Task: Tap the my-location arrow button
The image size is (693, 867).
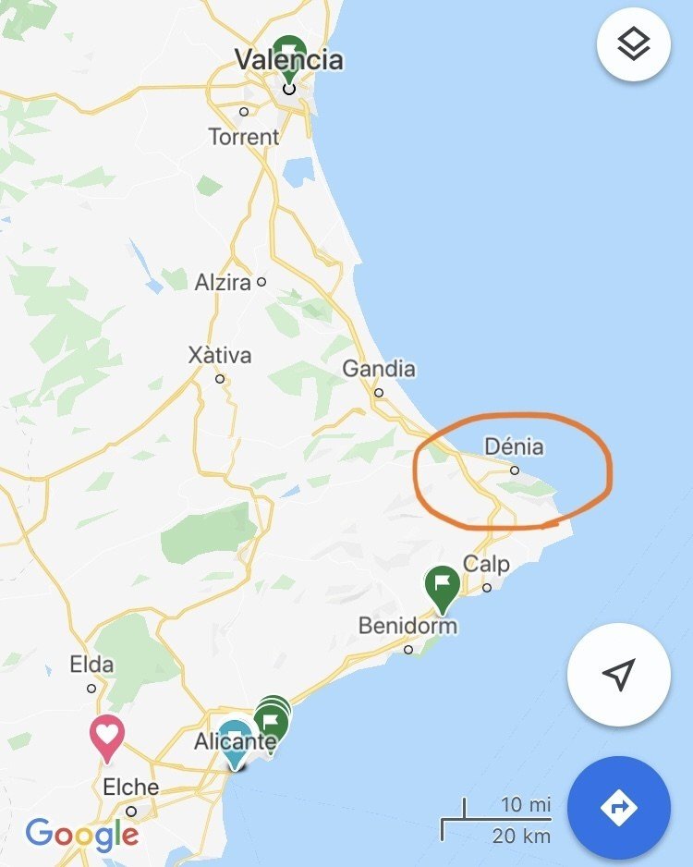Action: pos(619,674)
